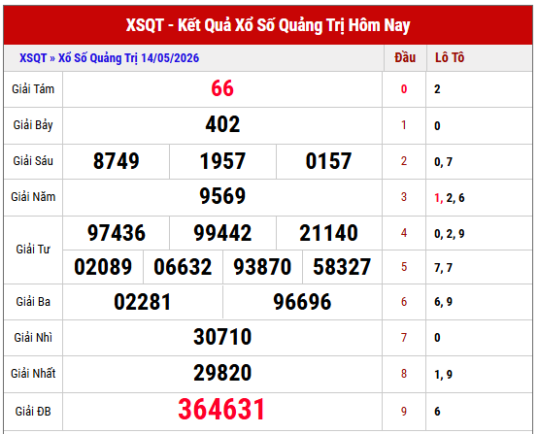The width and height of the screenshot is (539, 434).
Task: Click Đầu value 4
Action: tap(404, 233)
